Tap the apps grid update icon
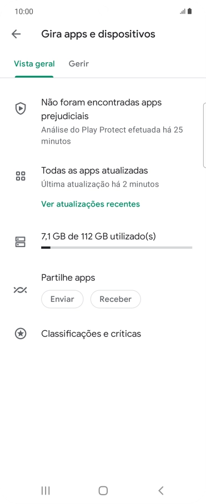 tap(21, 176)
